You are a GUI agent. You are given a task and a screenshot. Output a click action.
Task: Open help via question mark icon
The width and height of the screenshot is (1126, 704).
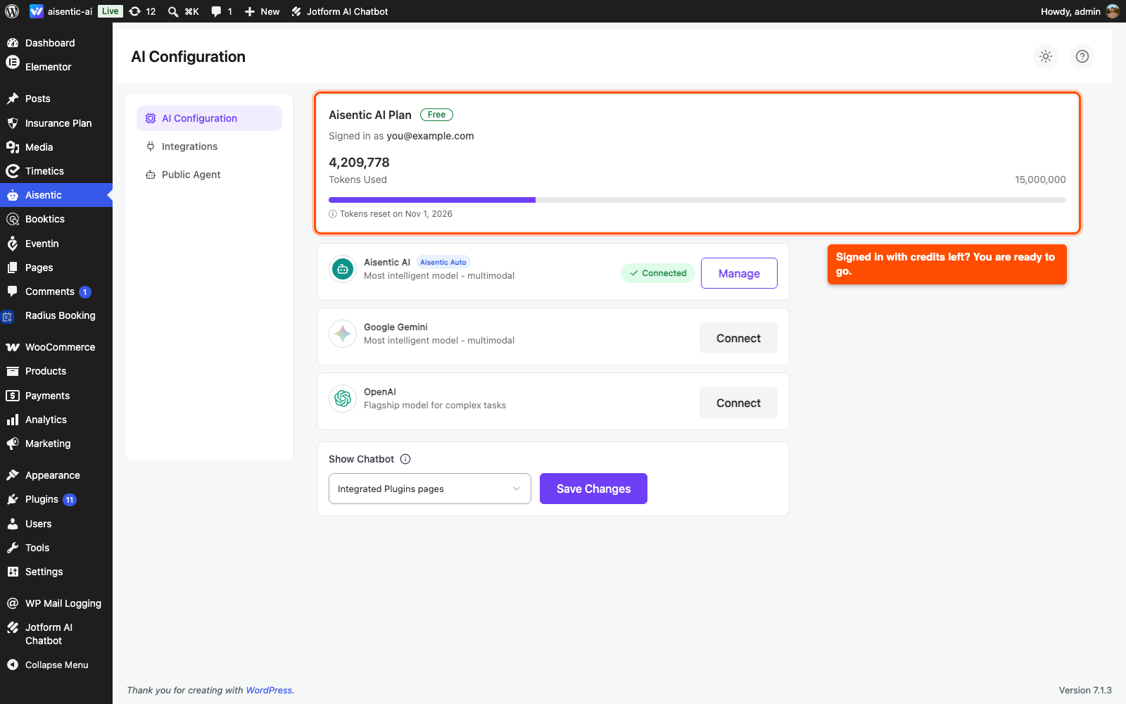[1082, 56]
